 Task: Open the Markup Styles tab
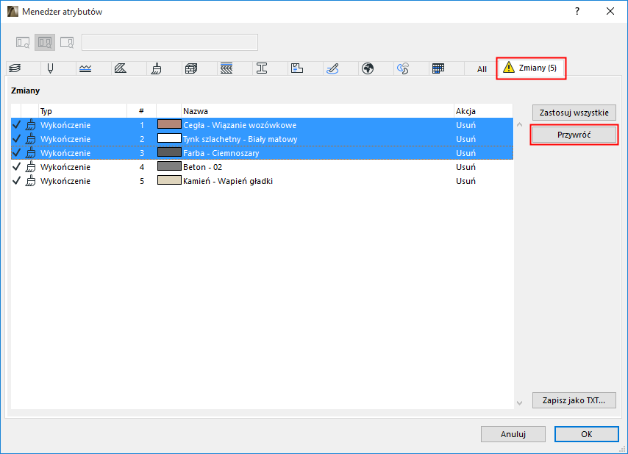403,68
